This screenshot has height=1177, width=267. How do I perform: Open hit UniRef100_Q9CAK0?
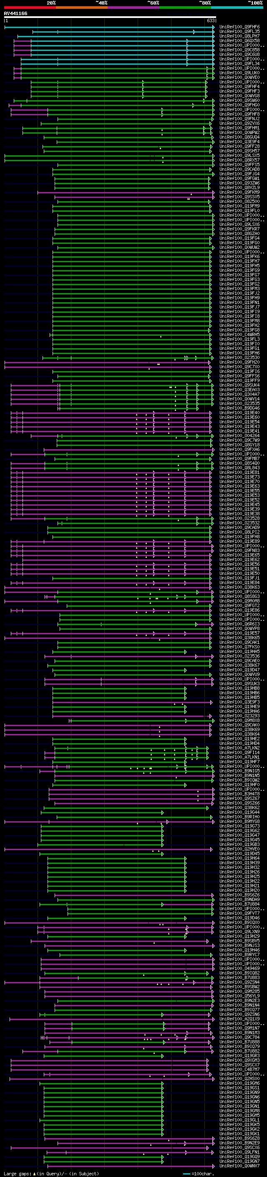click(x=239, y=725)
